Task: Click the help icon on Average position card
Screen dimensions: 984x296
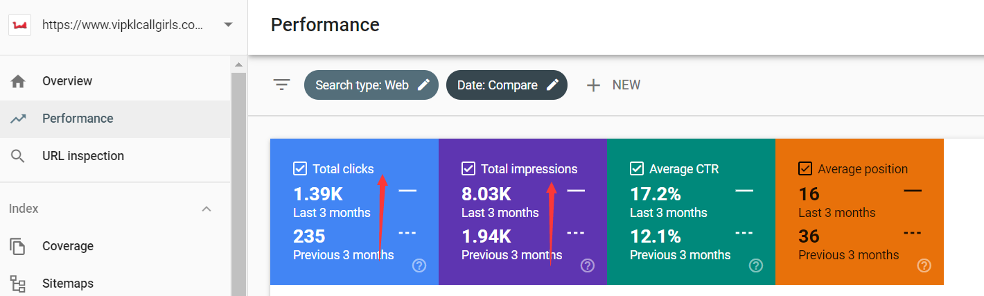Action: pos(924,265)
